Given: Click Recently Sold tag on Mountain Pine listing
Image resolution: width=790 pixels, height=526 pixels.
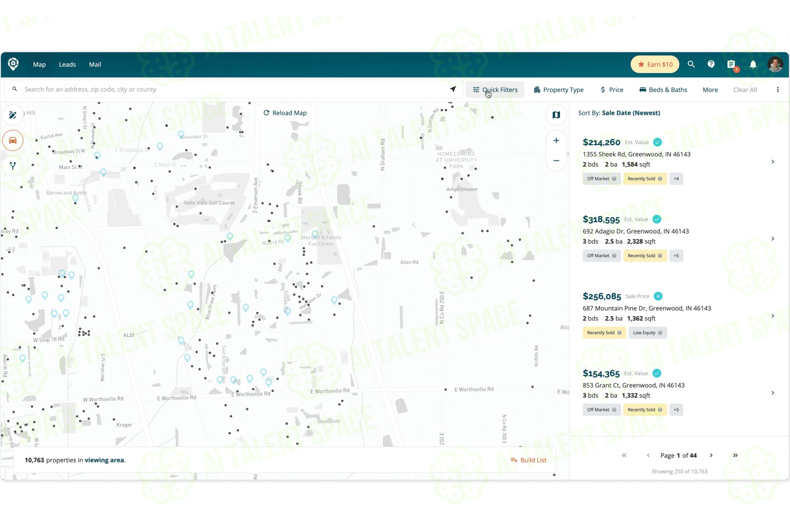Looking at the screenshot, I should (605, 333).
